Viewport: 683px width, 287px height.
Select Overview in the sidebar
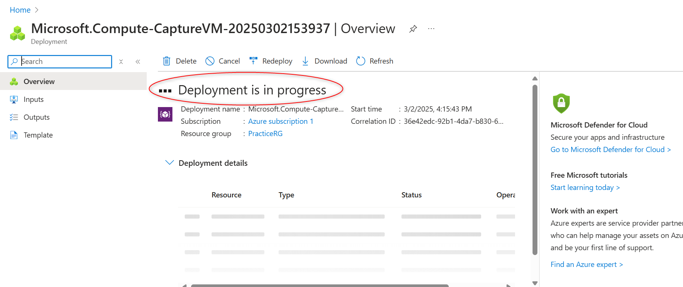tap(73, 81)
